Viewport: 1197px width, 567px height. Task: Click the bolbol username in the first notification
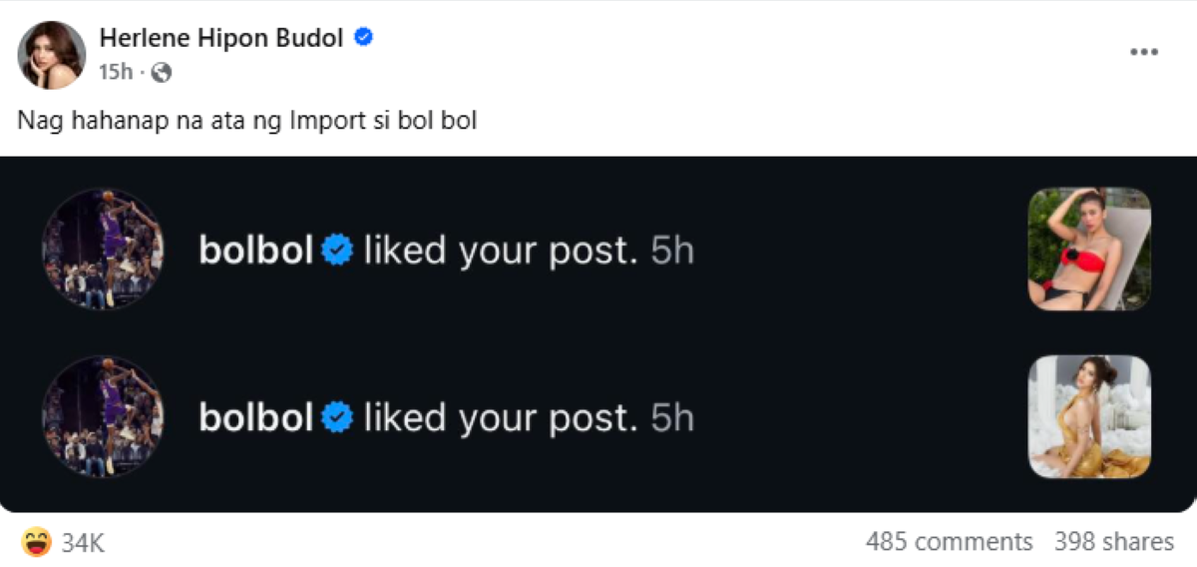click(256, 250)
